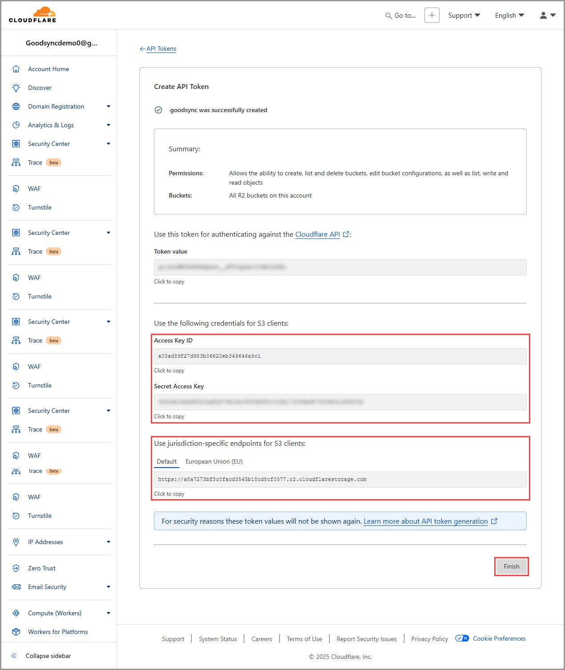Open Workers for Platforms in sidebar
The height and width of the screenshot is (670, 565).
tap(58, 632)
